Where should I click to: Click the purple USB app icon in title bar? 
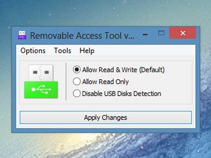[22, 35]
